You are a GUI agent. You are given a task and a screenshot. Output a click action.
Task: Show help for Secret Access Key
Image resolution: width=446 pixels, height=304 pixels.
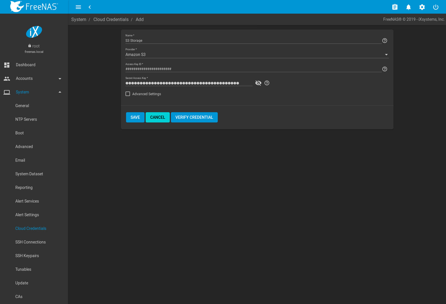(267, 83)
